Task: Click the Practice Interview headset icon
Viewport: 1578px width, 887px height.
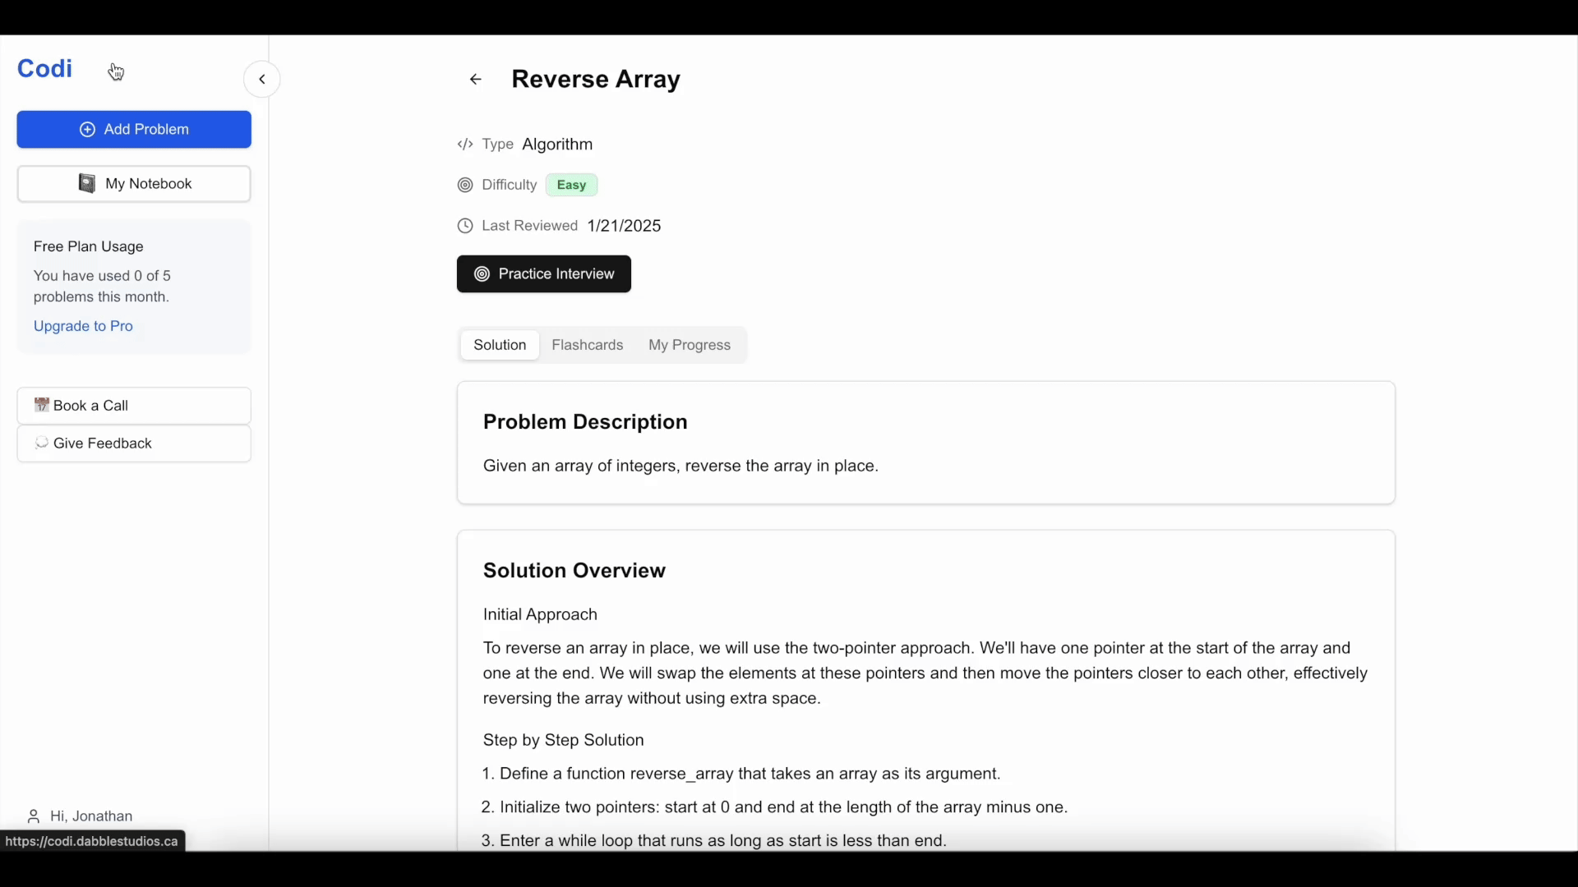Action: point(481,273)
